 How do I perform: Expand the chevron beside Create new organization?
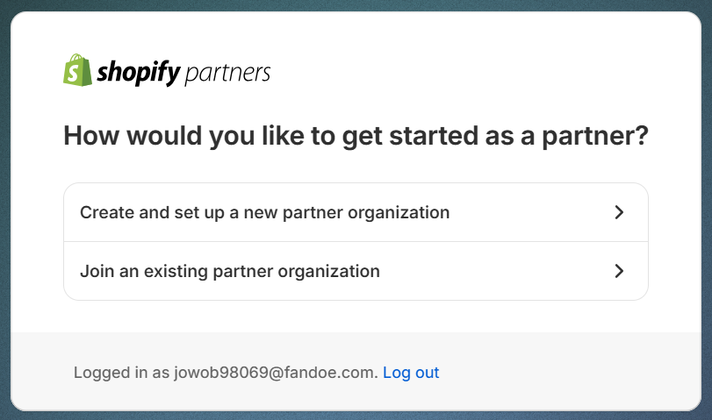click(x=619, y=212)
